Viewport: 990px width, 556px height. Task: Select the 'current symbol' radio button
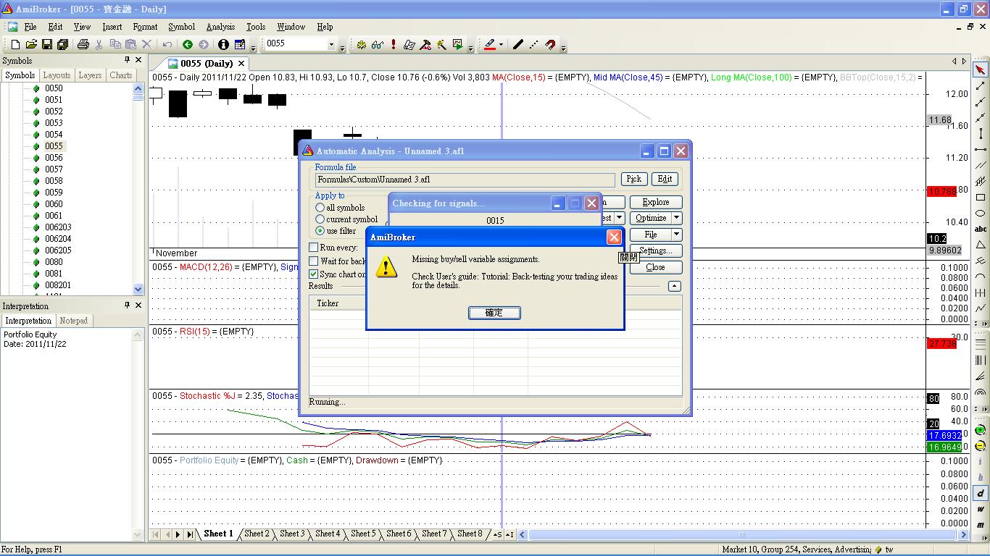tap(320, 219)
